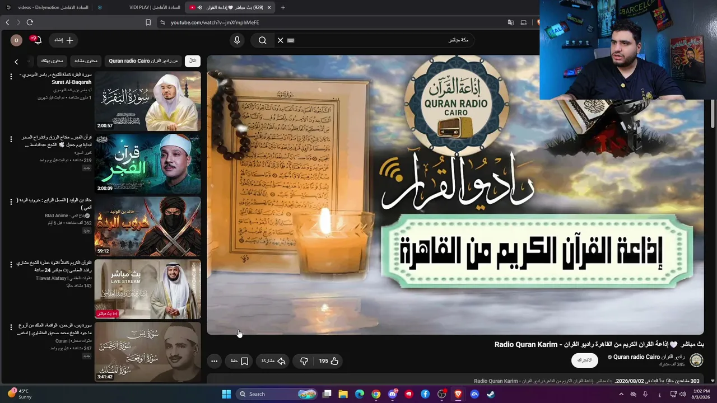The height and width of the screenshot is (403, 717).
Task: Click the voice search microphone icon
Action: click(x=237, y=40)
